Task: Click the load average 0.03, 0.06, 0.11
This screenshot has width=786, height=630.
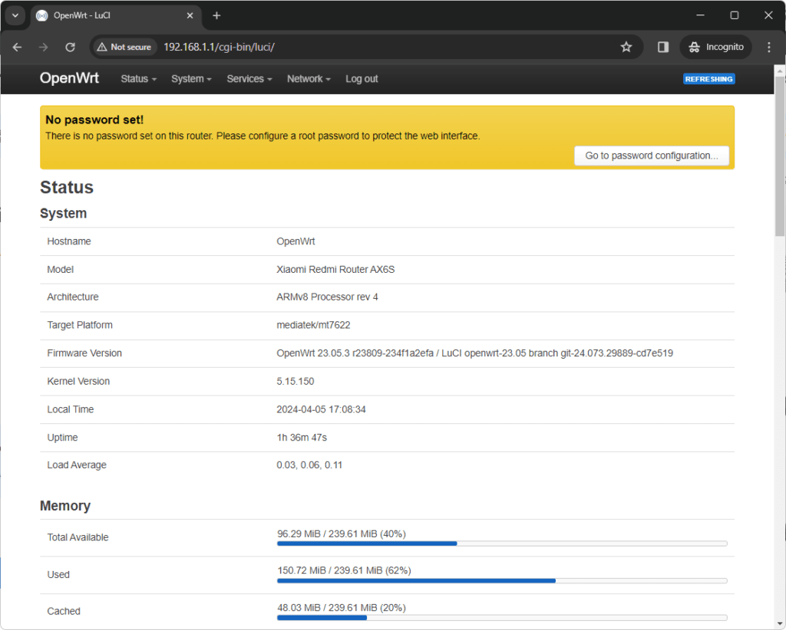Action: coord(309,465)
